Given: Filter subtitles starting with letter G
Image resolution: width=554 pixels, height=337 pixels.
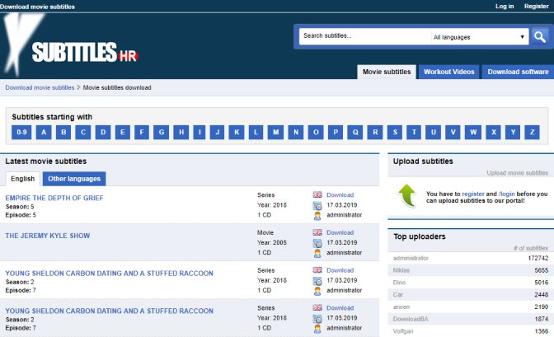Looking at the screenshot, I should coord(161,132).
